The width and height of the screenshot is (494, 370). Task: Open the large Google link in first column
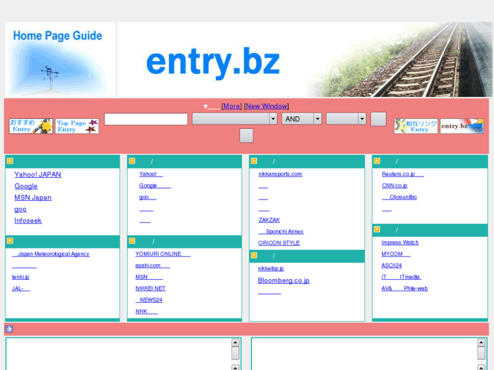[x=26, y=186]
